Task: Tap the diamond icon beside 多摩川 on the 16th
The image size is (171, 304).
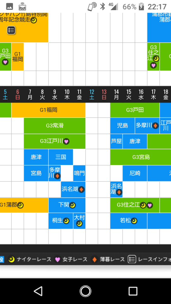Action: [x=155, y=126]
